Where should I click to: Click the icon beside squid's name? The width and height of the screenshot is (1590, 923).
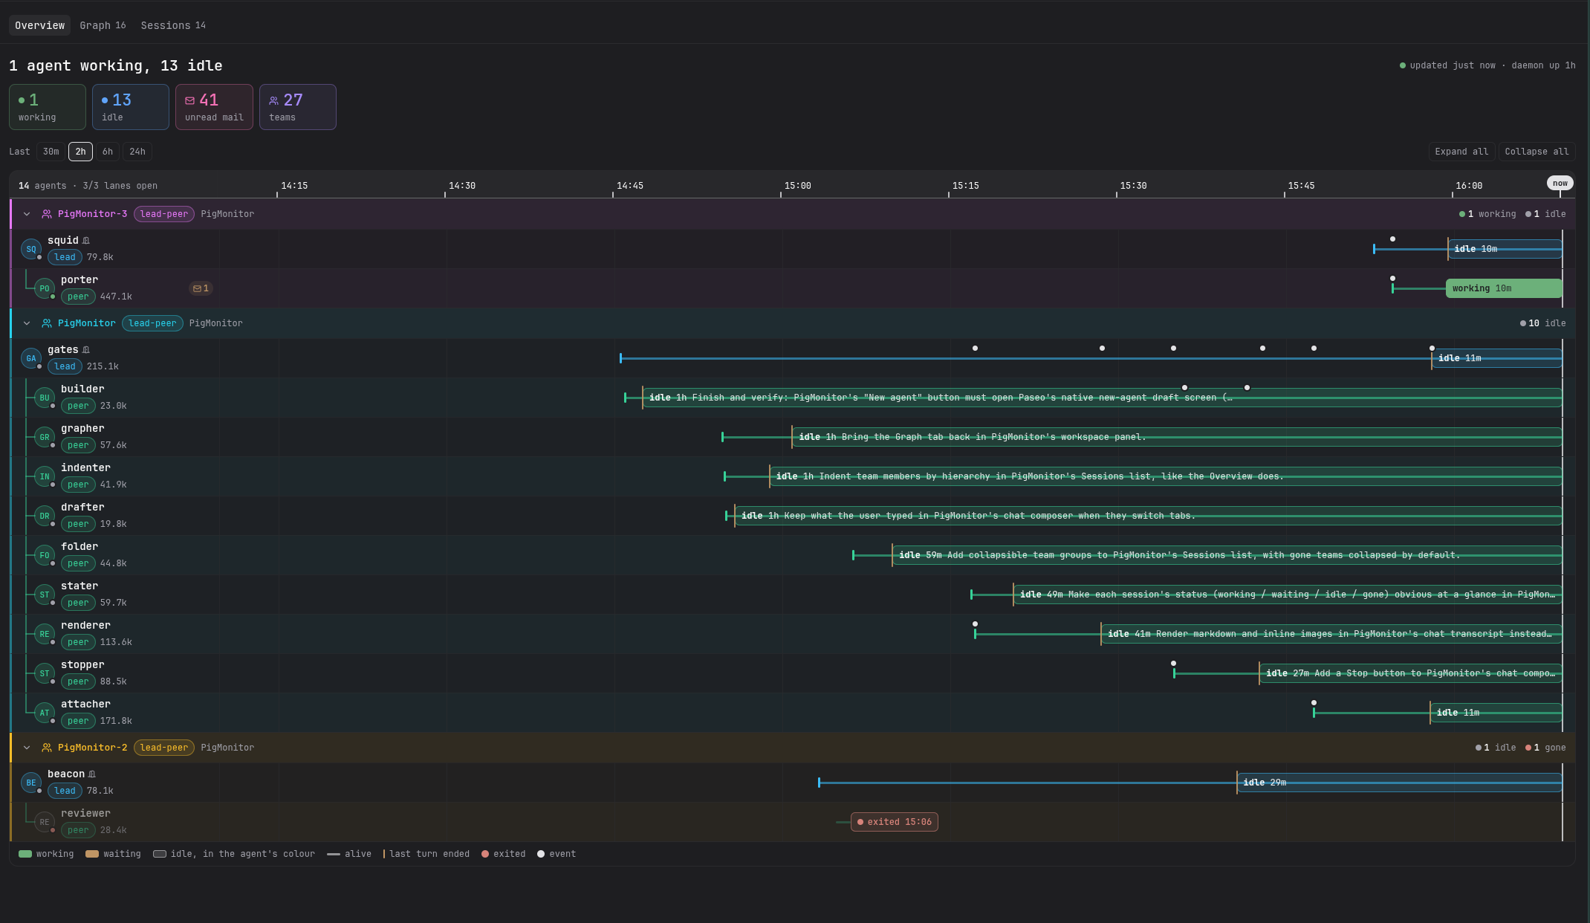coord(86,241)
